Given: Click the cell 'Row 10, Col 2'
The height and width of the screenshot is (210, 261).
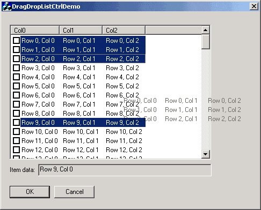Looking at the screenshot, I should (x=124, y=132).
